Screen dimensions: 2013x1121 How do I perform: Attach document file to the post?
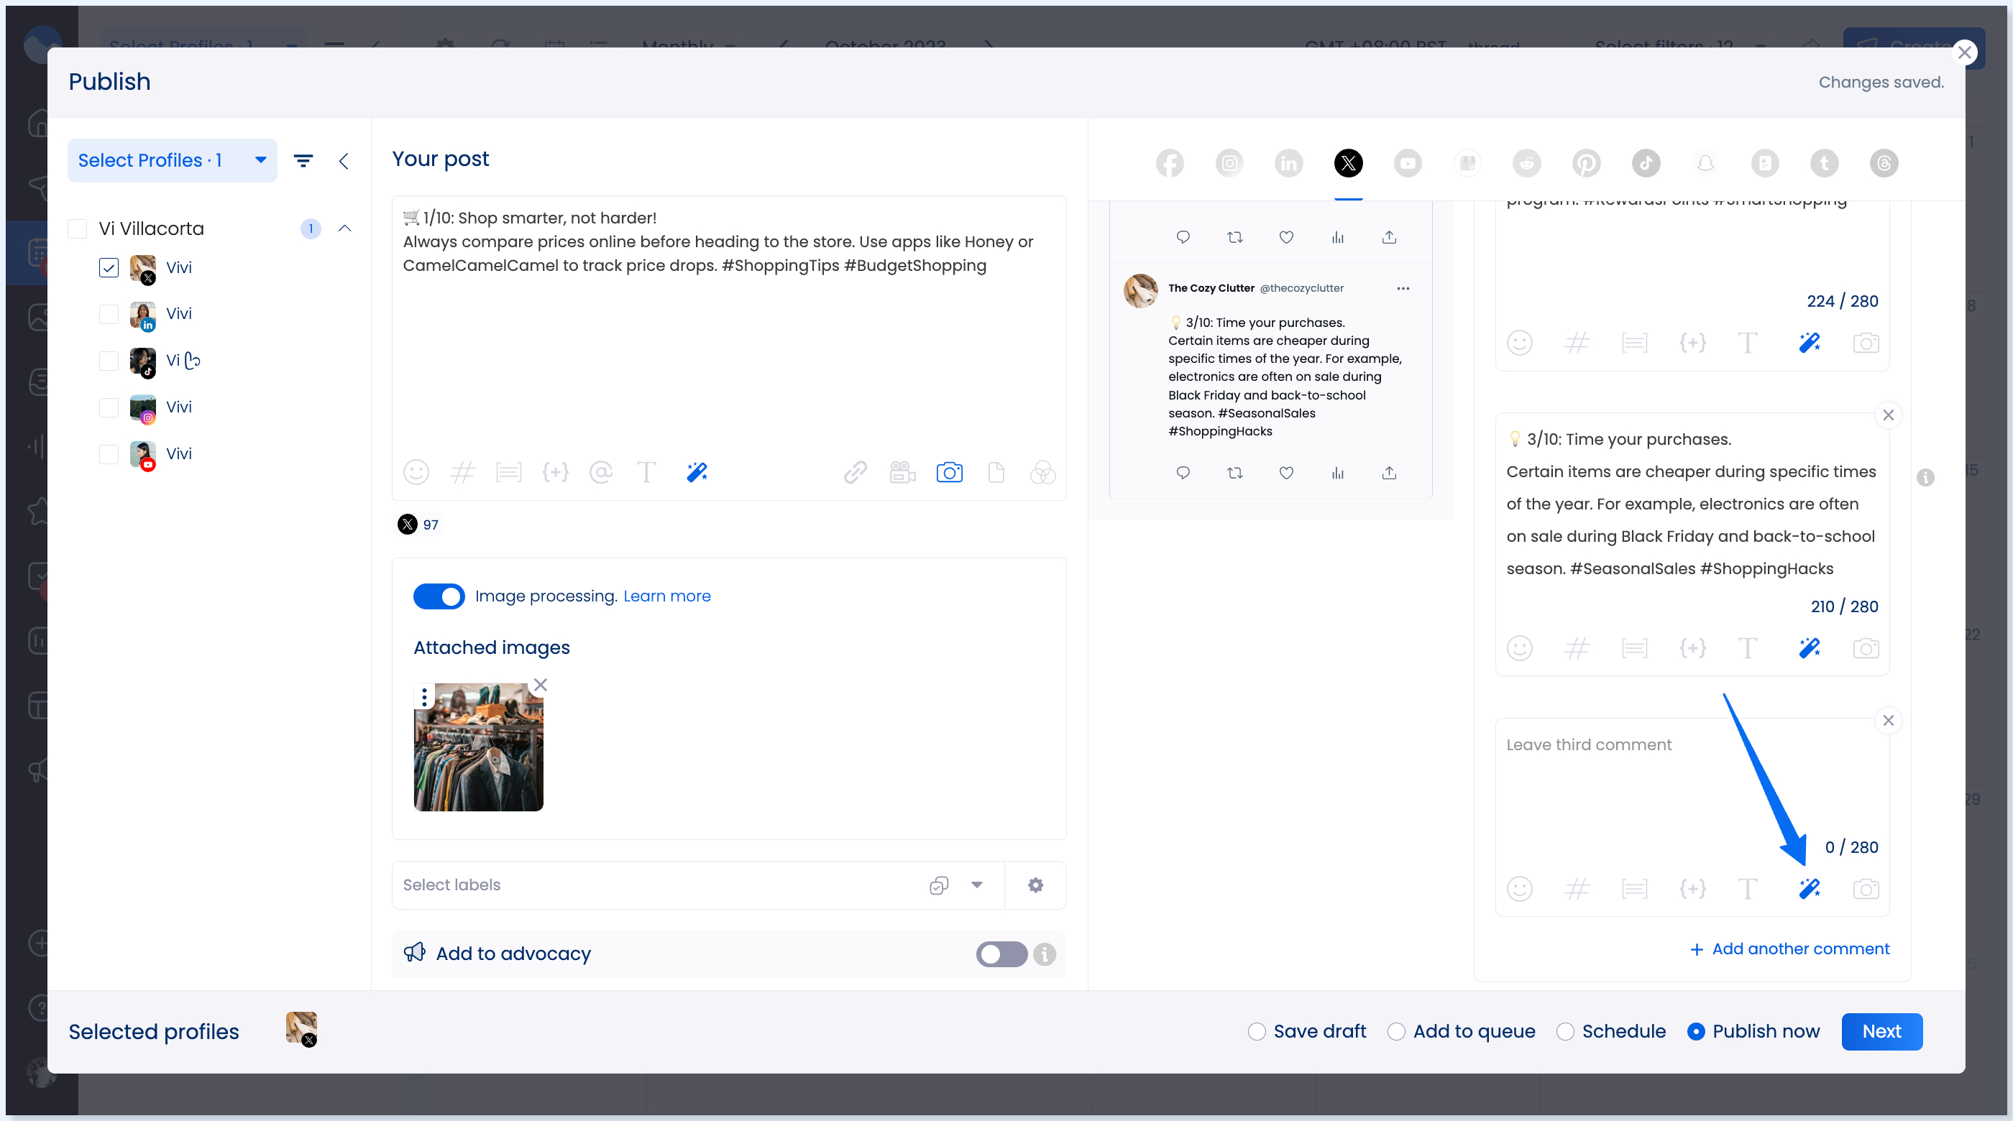(x=996, y=472)
